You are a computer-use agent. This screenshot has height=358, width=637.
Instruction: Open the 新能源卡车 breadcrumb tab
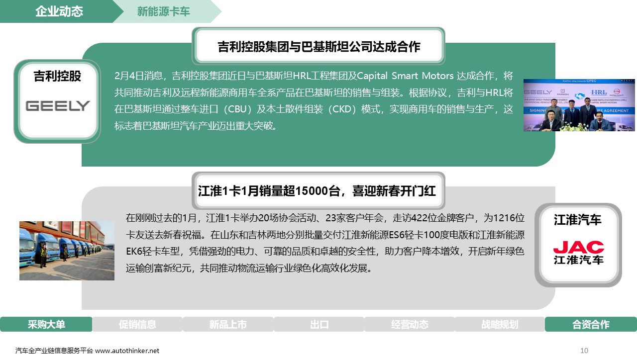[164, 11]
